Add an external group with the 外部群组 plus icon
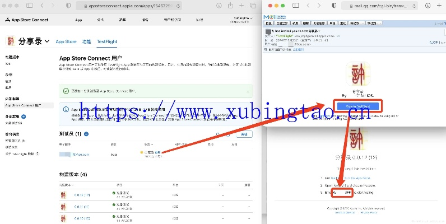The width and height of the screenshot is (446, 224). (24, 116)
